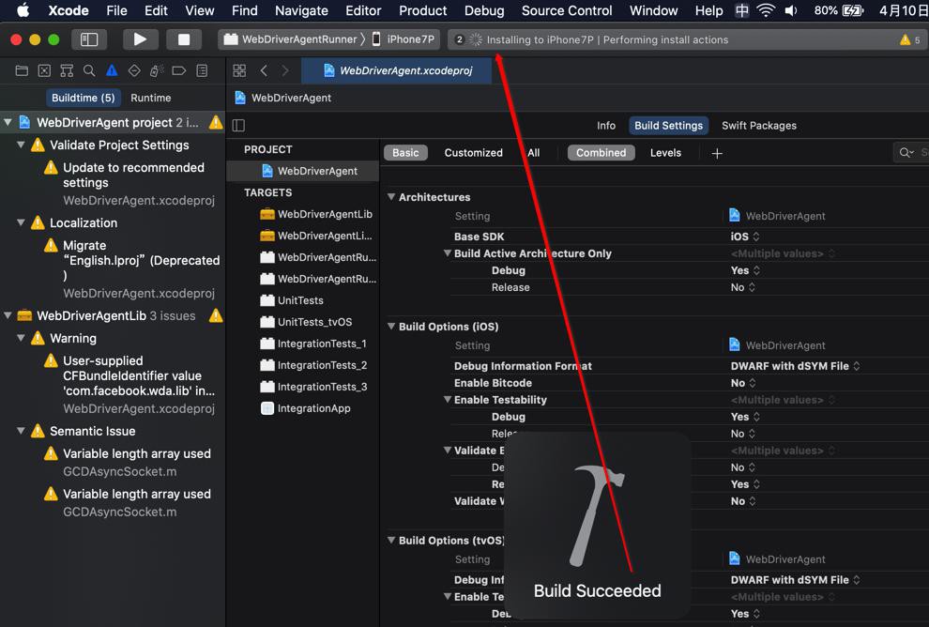
Task: Select the WebDriverAgent project row
Action: [x=303, y=171]
